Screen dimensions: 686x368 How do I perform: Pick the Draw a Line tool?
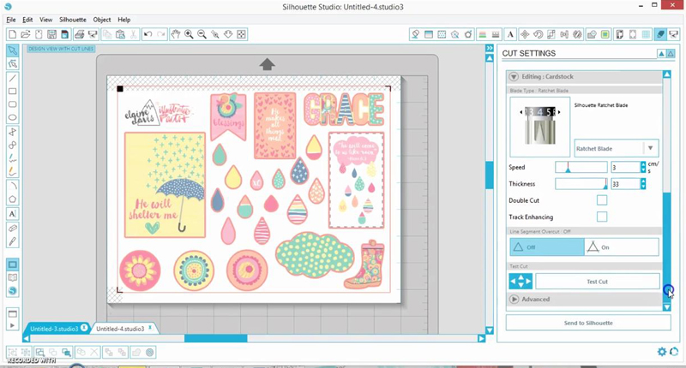(12, 78)
